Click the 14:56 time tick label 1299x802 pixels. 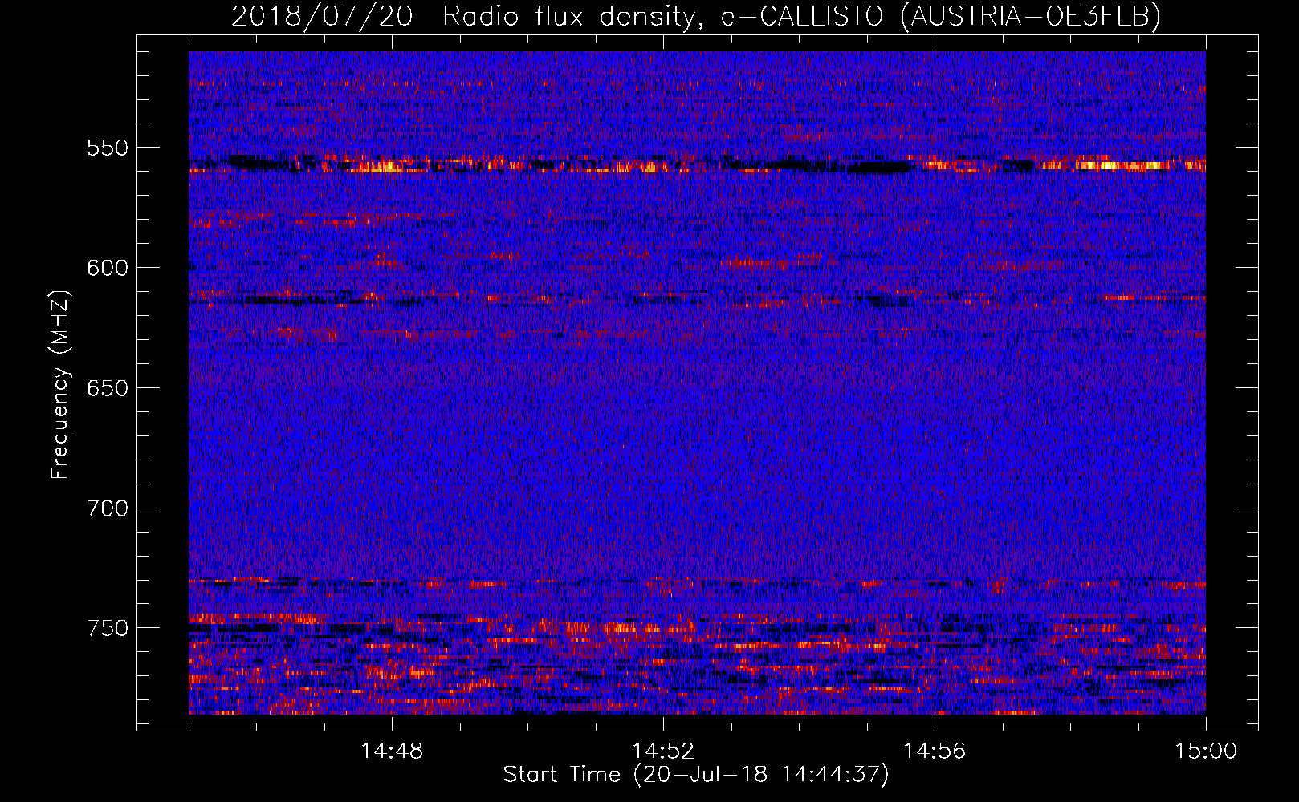[x=935, y=751]
